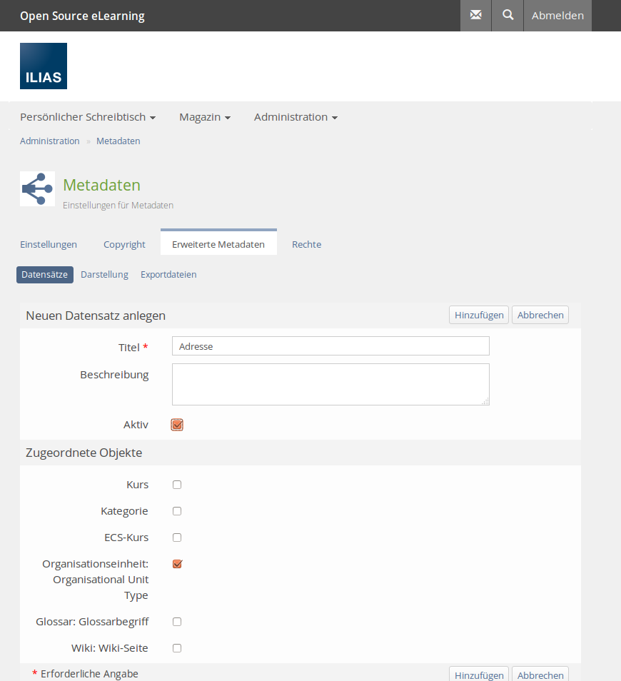
Task: Enable the Kurs checkbox
Action: coord(177,485)
